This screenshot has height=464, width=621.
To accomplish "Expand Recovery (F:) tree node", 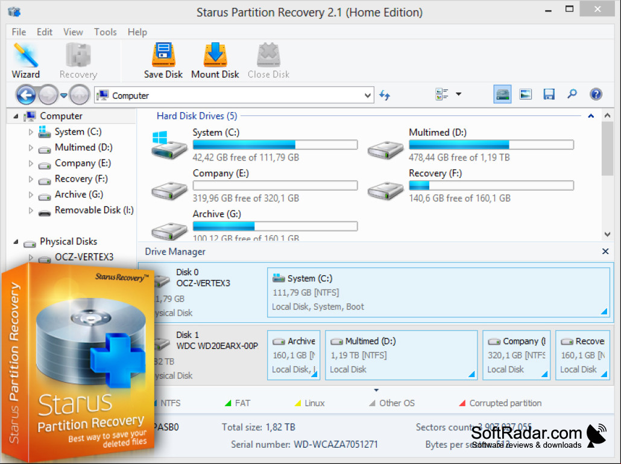I will pyautogui.click(x=31, y=179).
